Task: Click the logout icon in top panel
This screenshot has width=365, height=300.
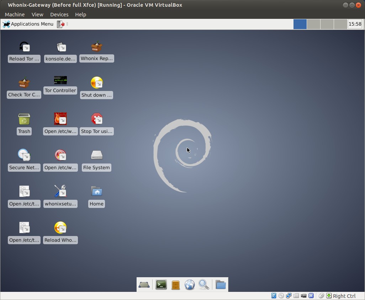Action: [x=61, y=24]
